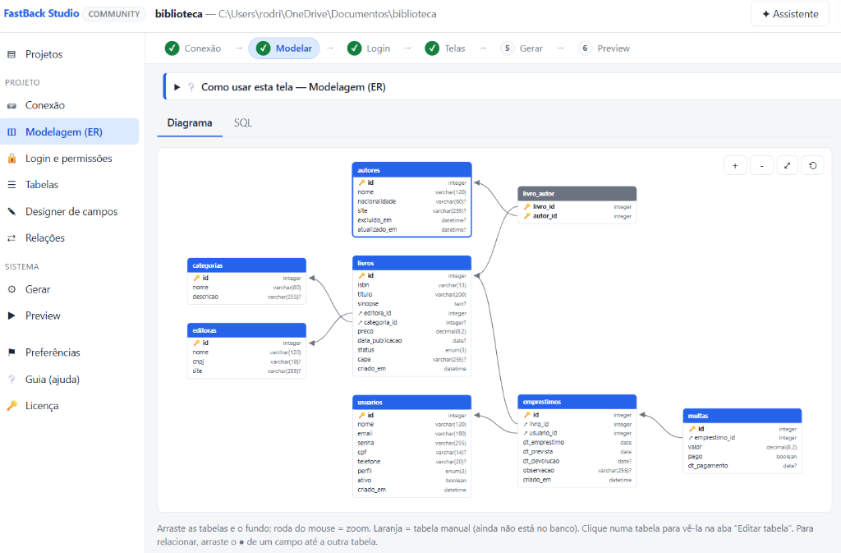Click the Preferências flag icon
This screenshot has width=841, height=553.
11,353
